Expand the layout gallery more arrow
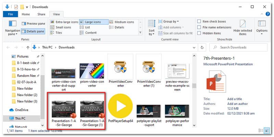Image resolution: width=274 pixels, height=137 pixels. 140,32
